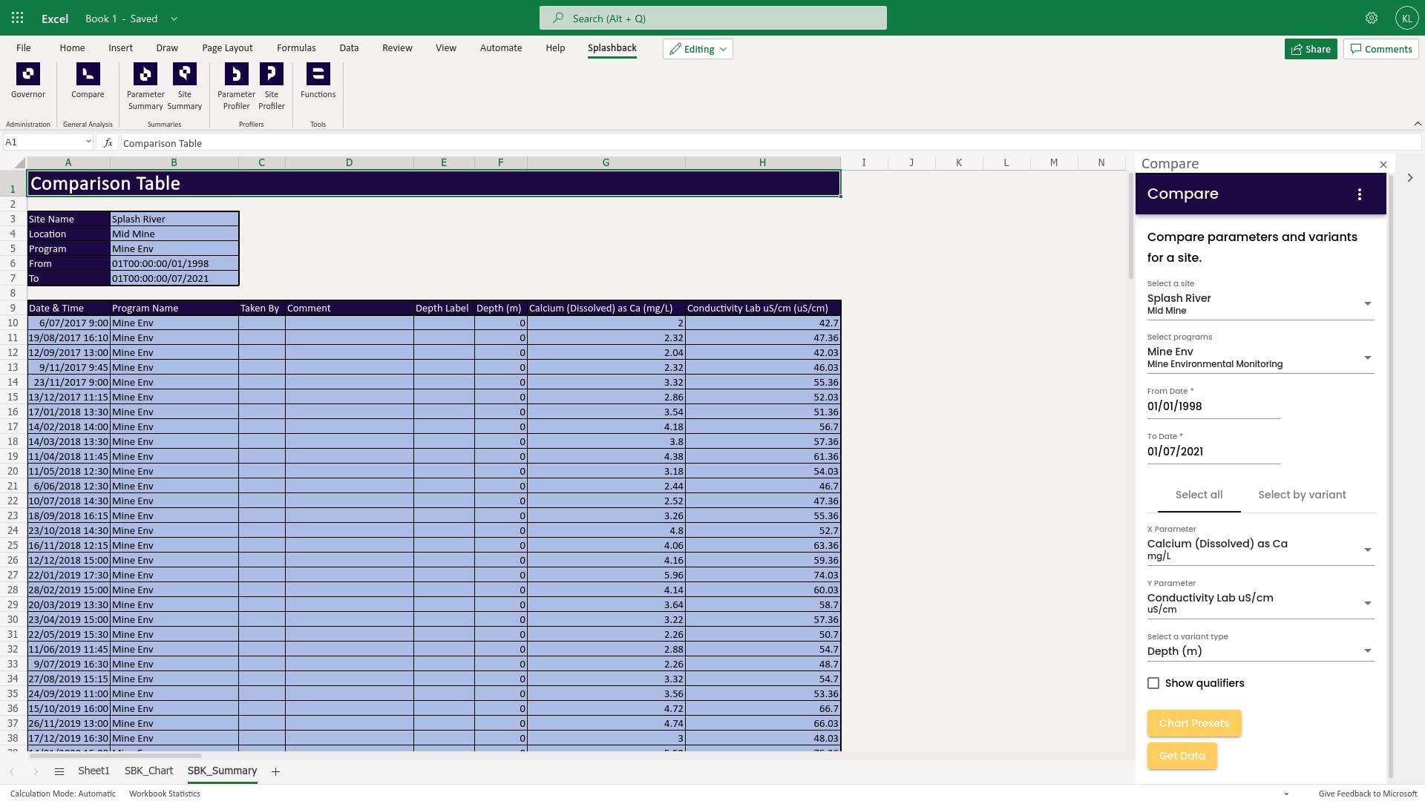
Task: Open Site Profiler tool
Action: click(x=272, y=87)
